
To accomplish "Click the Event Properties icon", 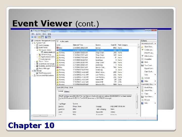I will pyautogui.click(x=142, y=87).
